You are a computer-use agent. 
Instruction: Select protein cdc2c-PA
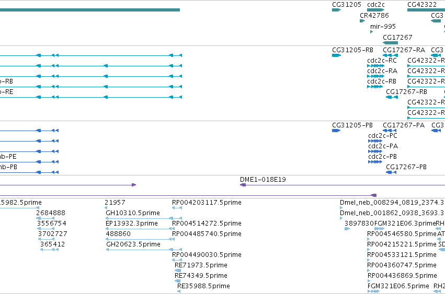pos(383,146)
